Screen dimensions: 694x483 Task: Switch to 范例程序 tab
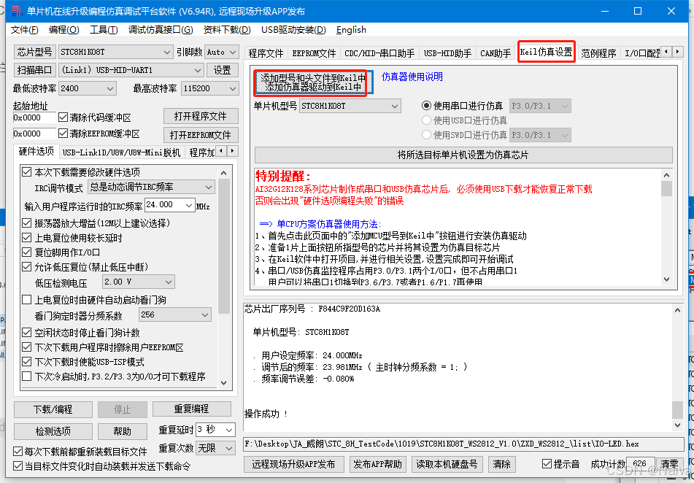tap(598, 53)
